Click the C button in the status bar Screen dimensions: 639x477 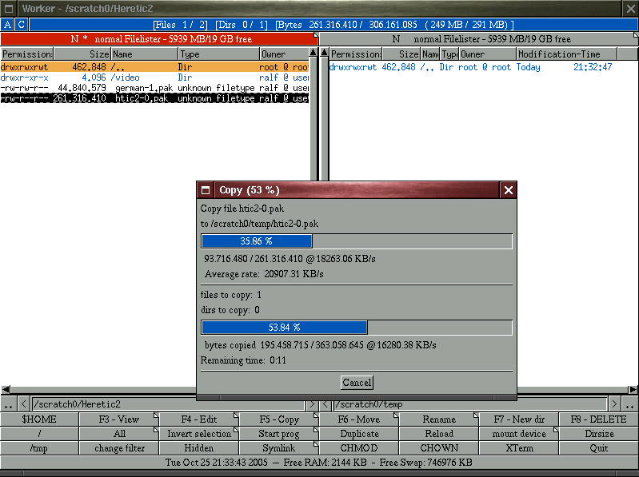point(21,25)
